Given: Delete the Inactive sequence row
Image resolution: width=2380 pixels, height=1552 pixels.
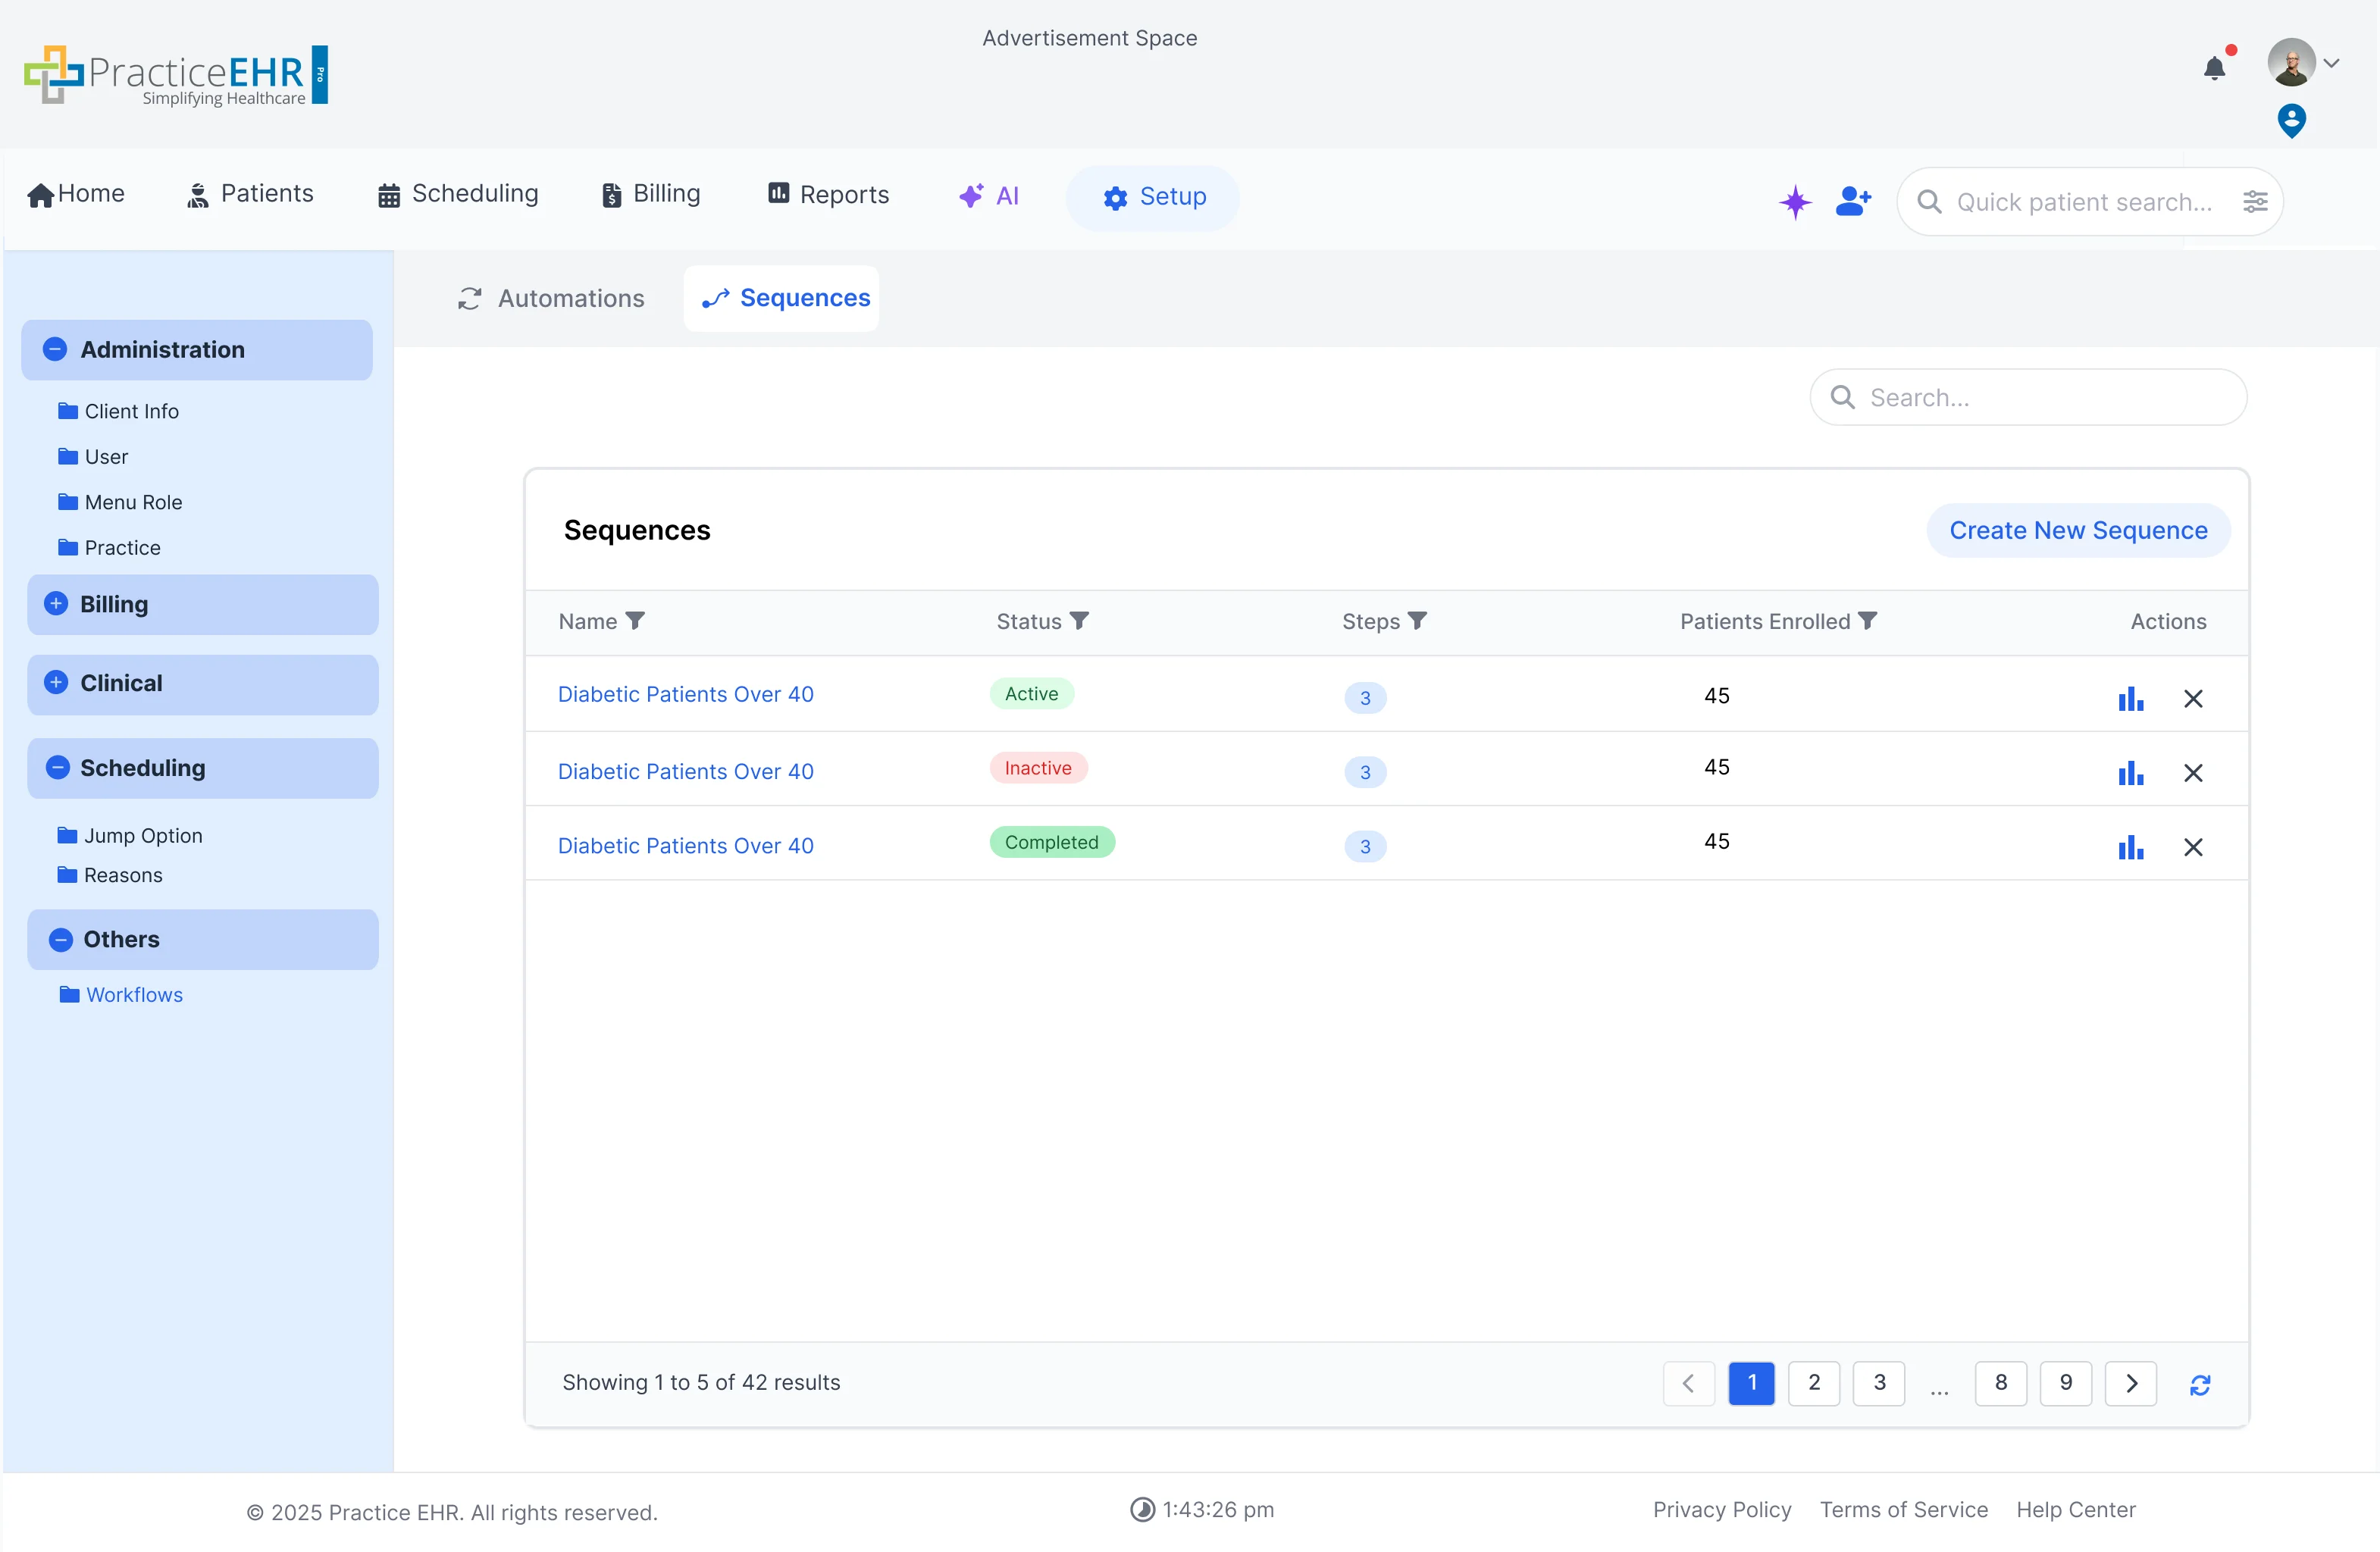Looking at the screenshot, I should tap(2193, 773).
